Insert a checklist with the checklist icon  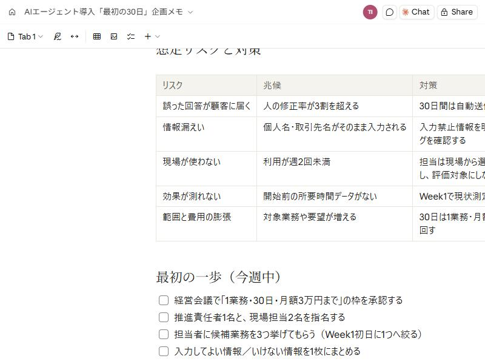point(131,36)
